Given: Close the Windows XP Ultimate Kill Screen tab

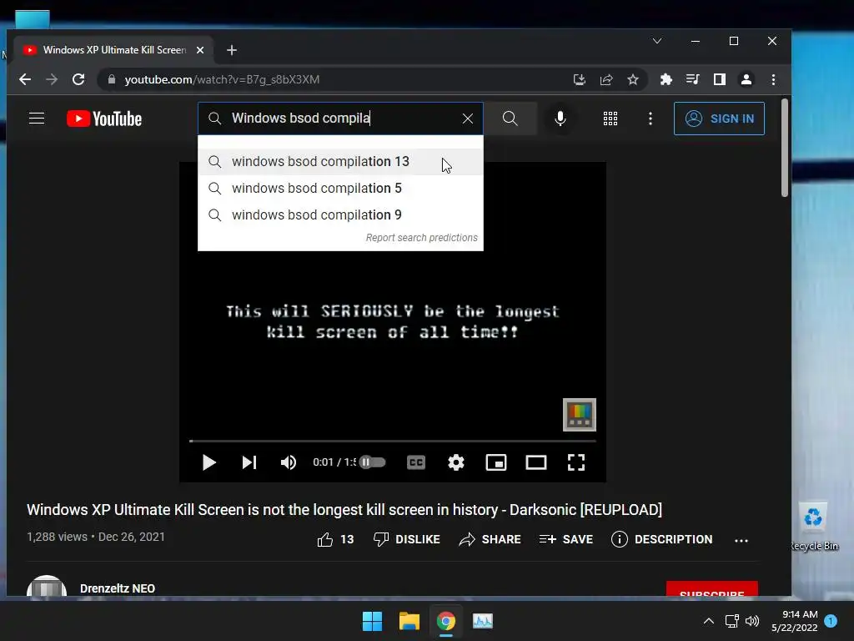Looking at the screenshot, I should coord(200,50).
